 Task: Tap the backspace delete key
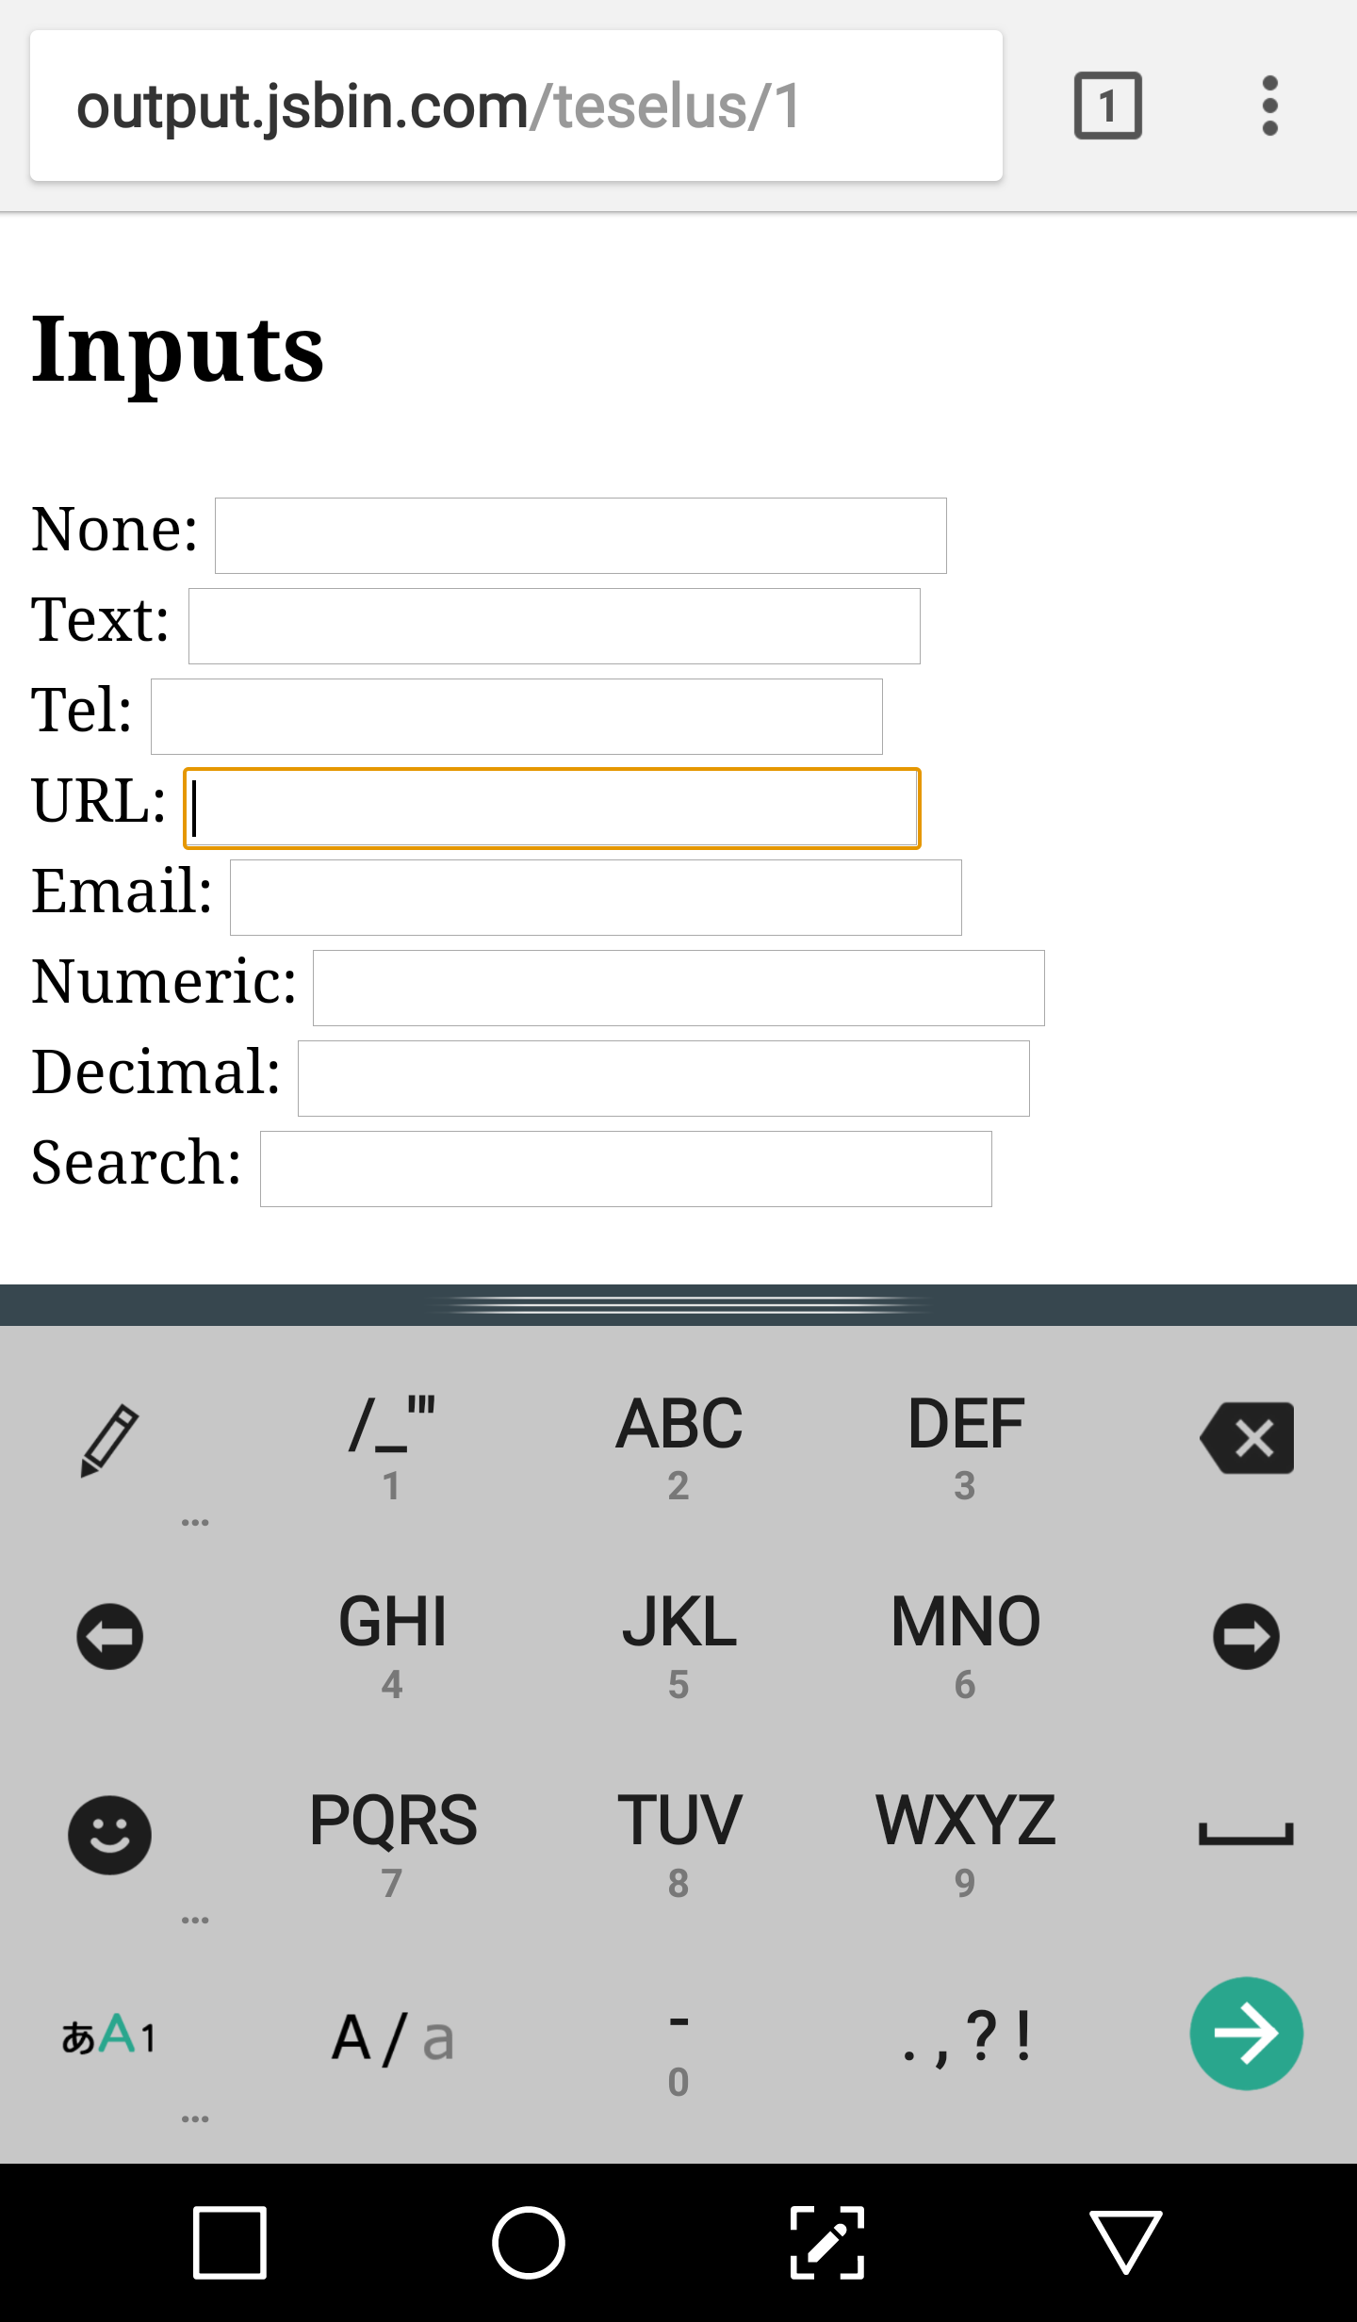pos(1246,1438)
